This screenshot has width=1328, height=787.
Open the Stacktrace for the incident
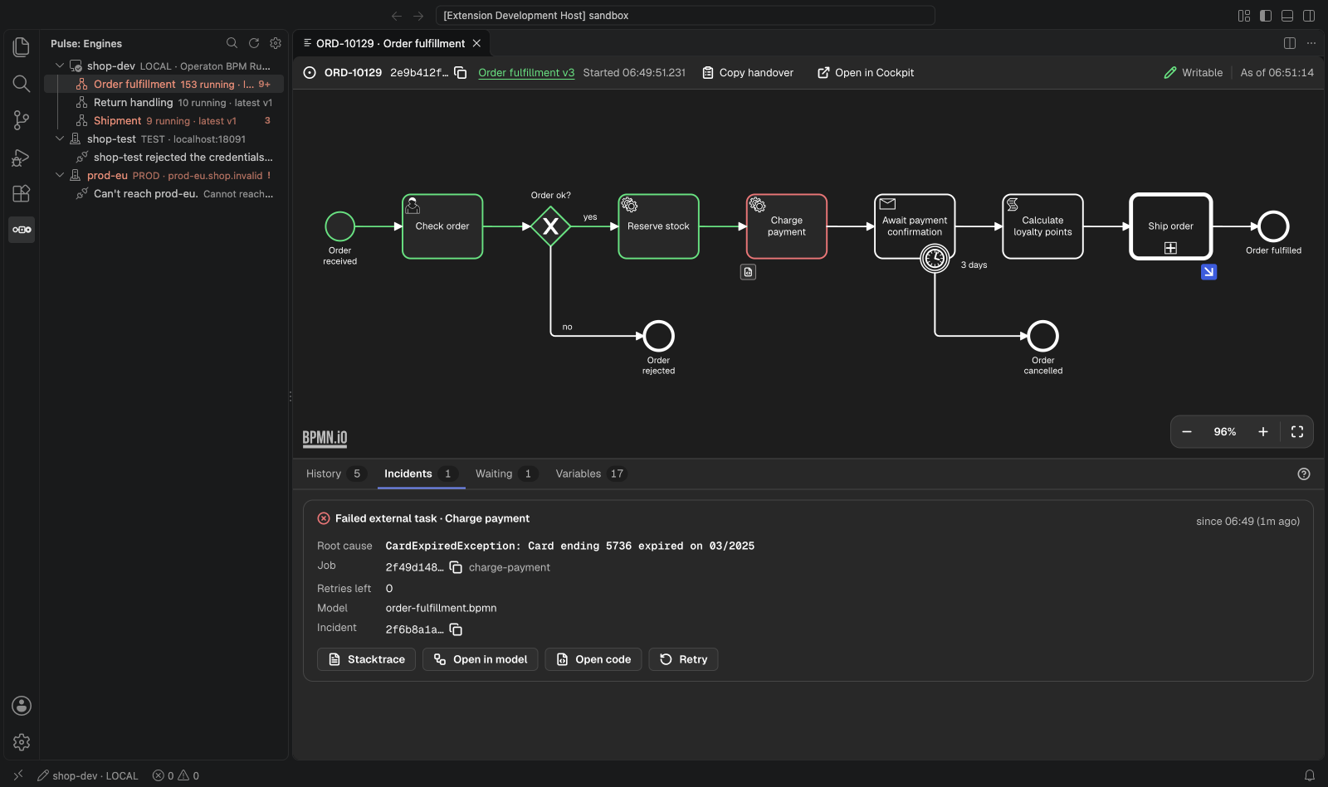pos(366,659)
